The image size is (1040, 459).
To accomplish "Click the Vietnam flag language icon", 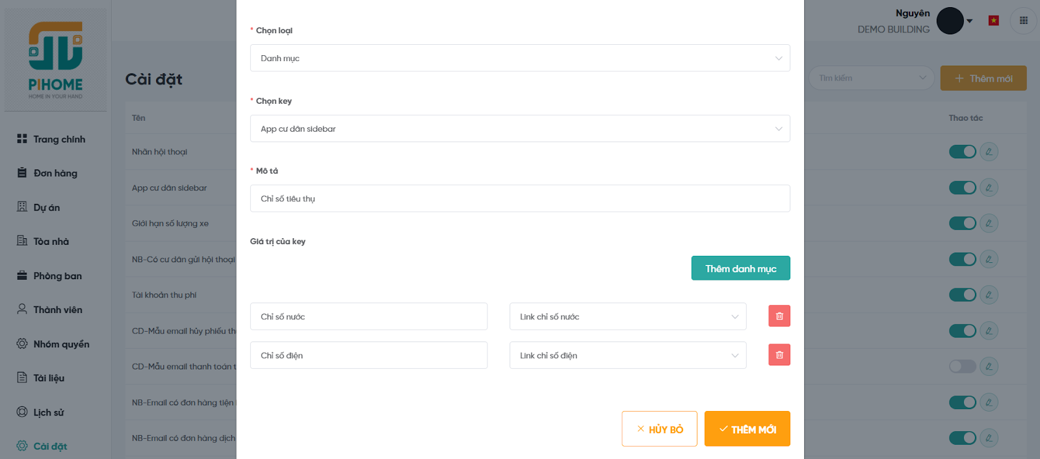I will tap(993, 21).
